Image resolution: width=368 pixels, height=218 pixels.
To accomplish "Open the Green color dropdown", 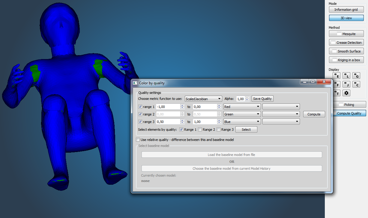I will tap(242, 114).
